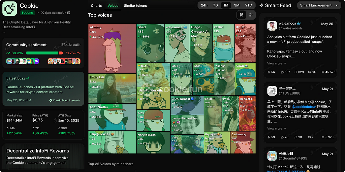The height and width of the screenshot is (172, 345).
Task: Click the lightning score icon on TUGE8888 post
Action: (x=269, y=137)
